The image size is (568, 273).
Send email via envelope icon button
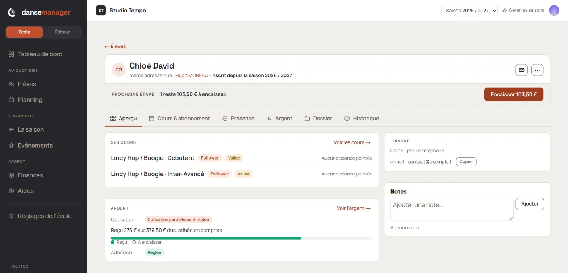pyautogui.click(x=521, y=70)
